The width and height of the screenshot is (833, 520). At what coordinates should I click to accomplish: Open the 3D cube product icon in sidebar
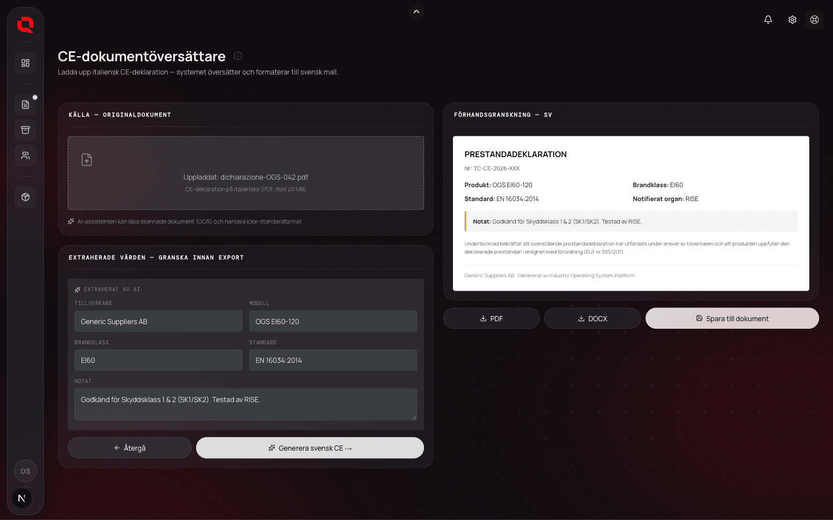tap(25, 197)
